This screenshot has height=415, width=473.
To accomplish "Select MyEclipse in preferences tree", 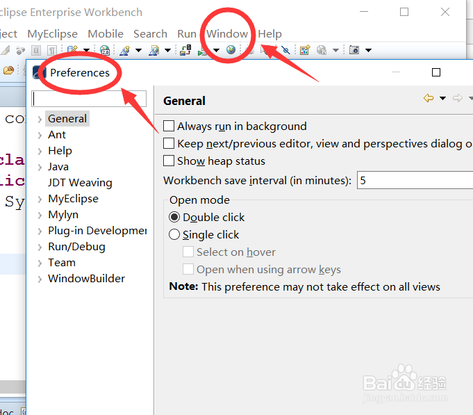I will [x=74, y=199].
